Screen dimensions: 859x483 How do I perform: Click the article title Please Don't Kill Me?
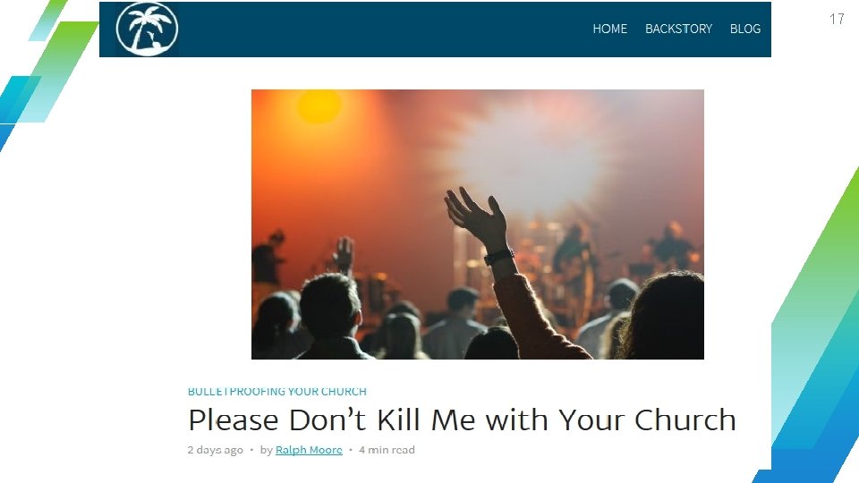(462, 420)
